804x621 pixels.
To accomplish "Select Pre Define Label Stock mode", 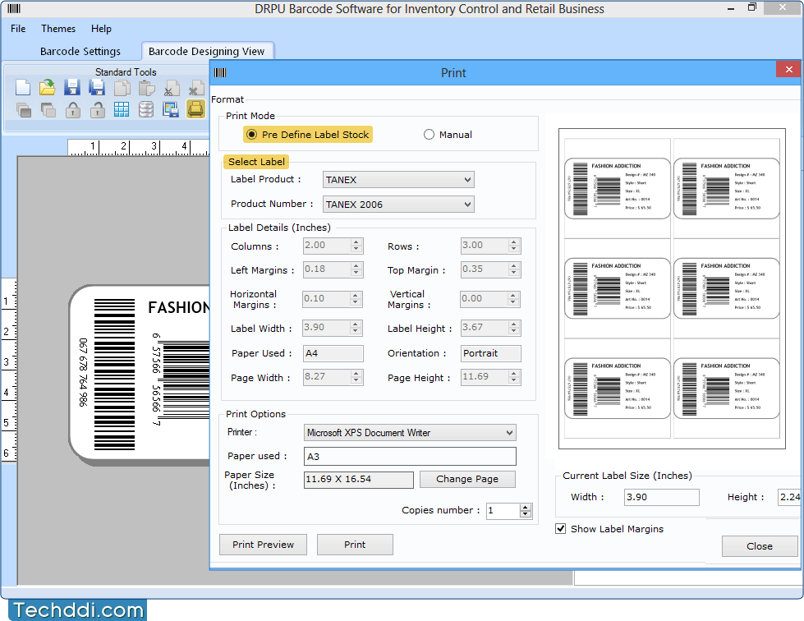I will coord(308,135).
